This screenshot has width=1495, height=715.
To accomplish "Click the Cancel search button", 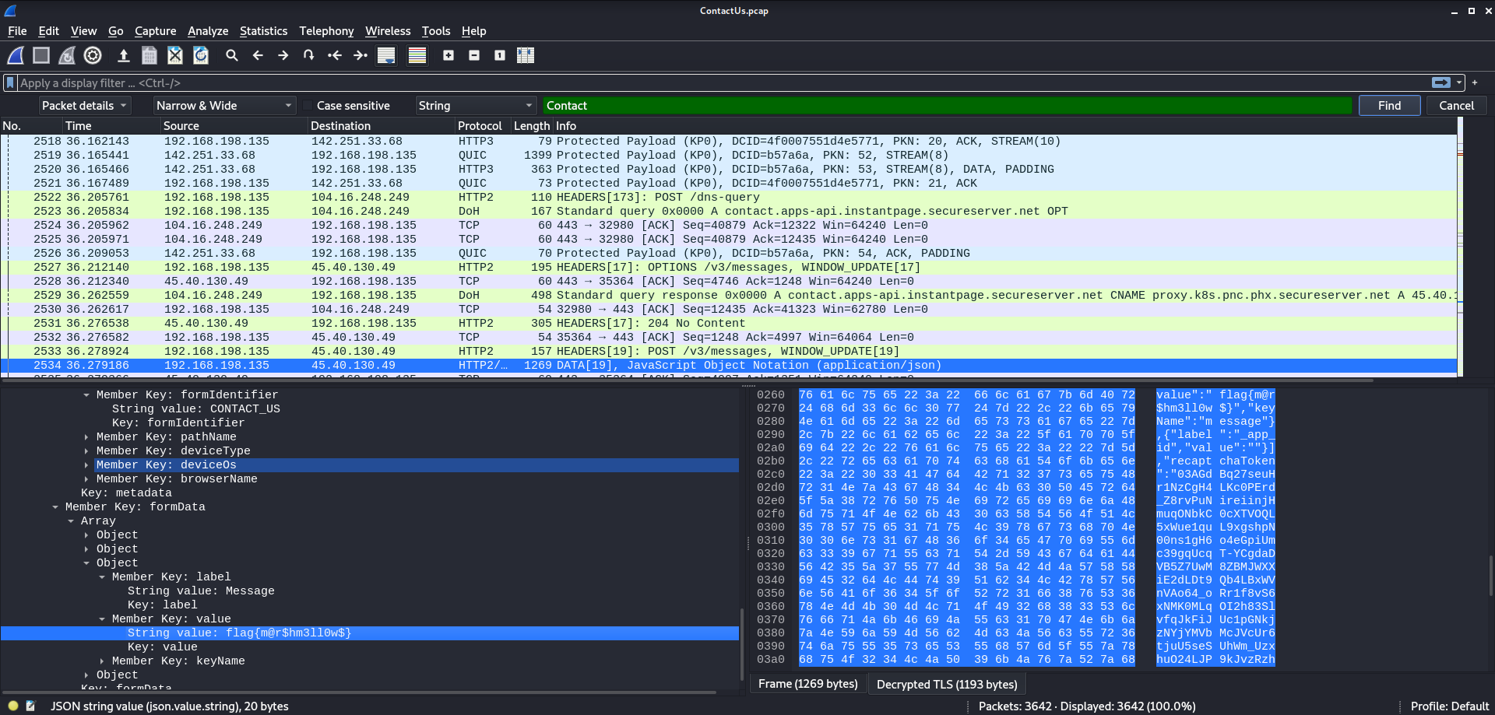I will [1456, 106].
